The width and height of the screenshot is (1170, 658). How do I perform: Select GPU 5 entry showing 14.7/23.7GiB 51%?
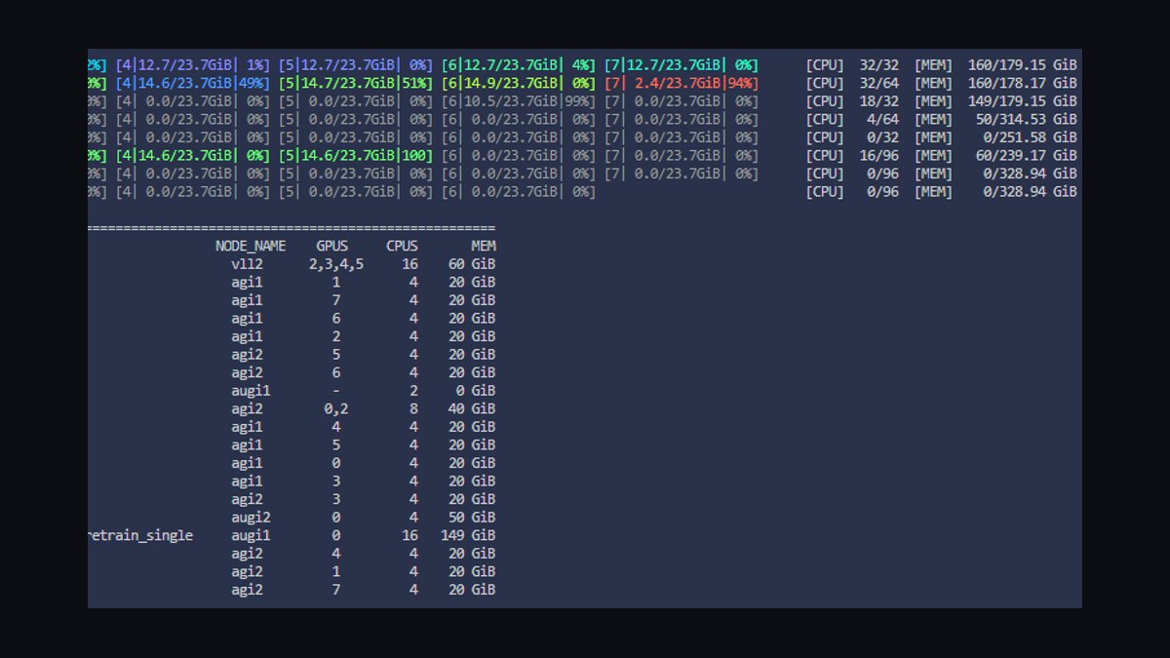click(x=355, y=83)
